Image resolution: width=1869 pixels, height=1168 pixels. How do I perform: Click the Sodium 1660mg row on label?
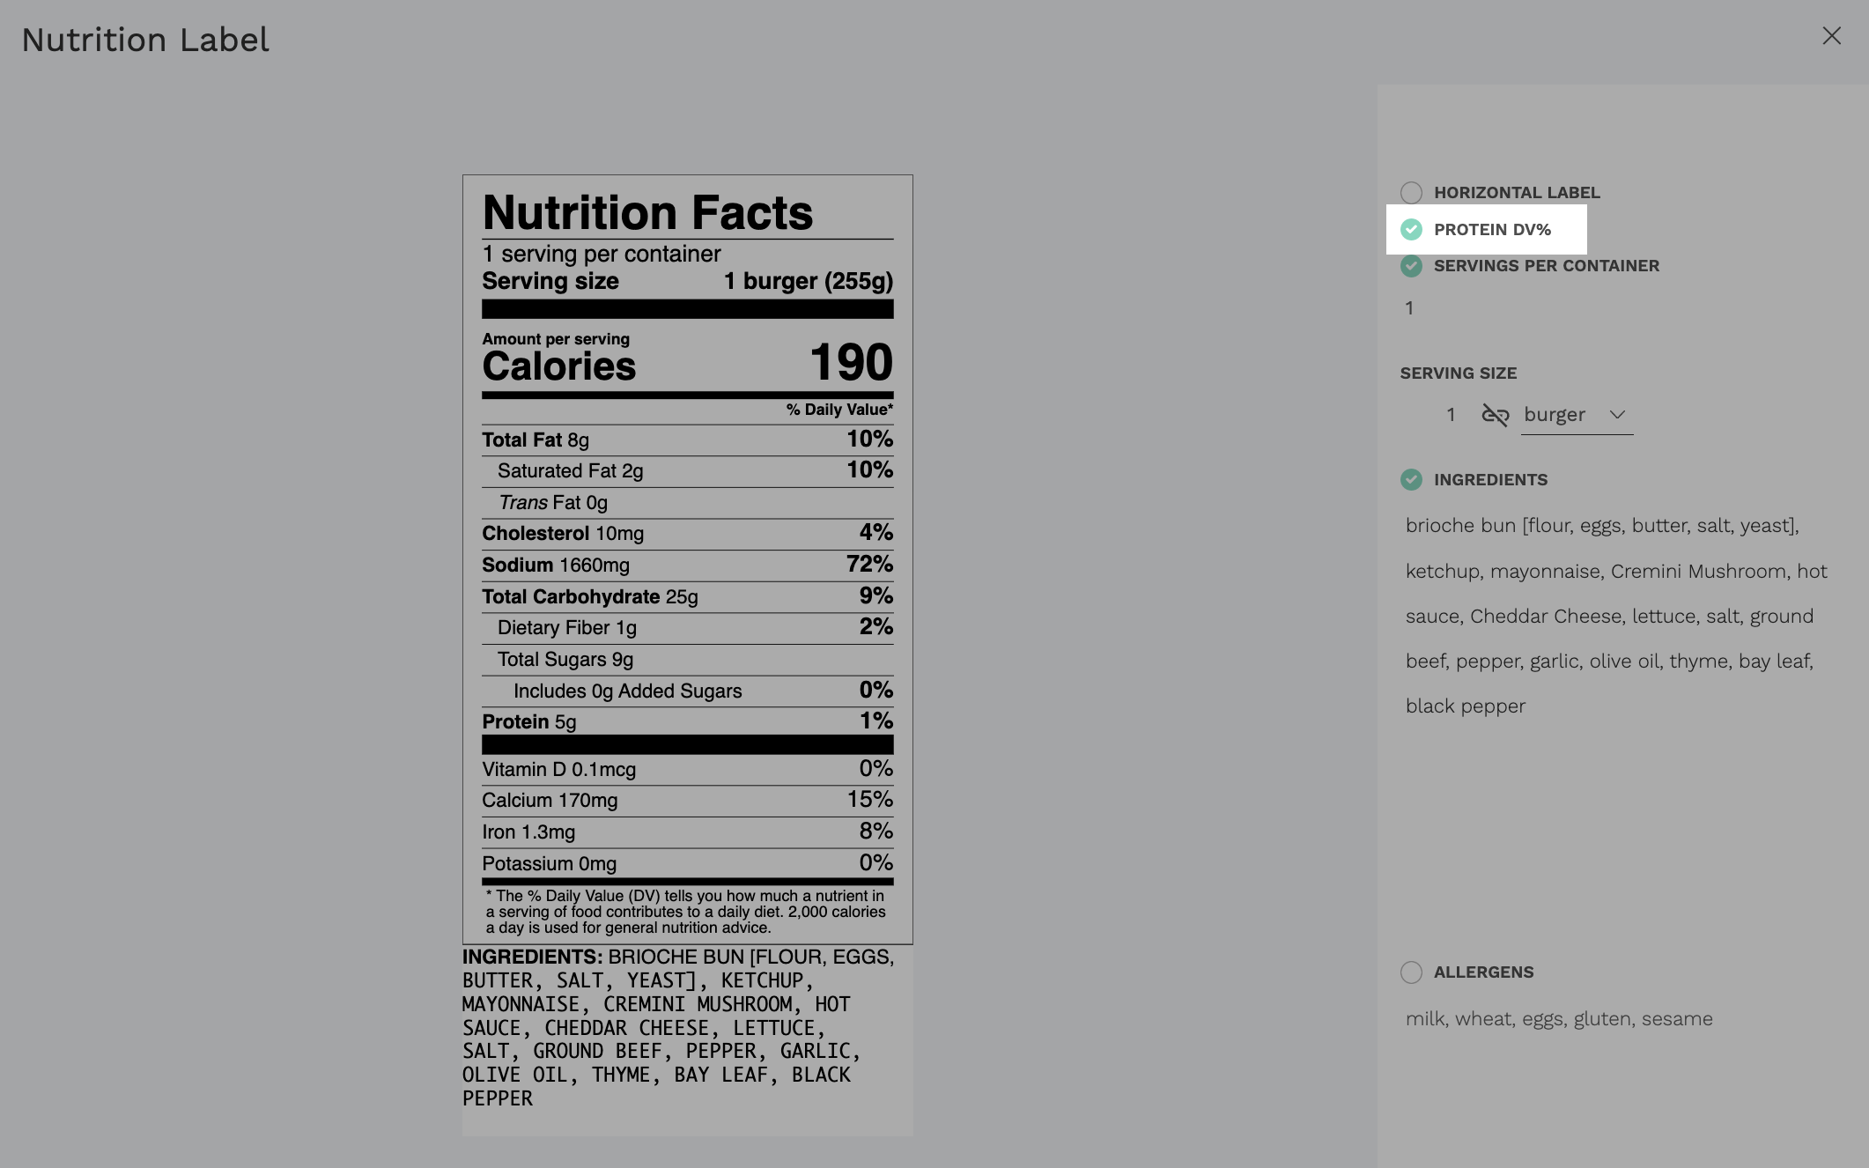[687, 566]
